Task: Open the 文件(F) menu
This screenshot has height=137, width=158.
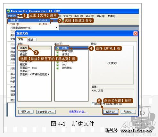Action: coord(12,16)
